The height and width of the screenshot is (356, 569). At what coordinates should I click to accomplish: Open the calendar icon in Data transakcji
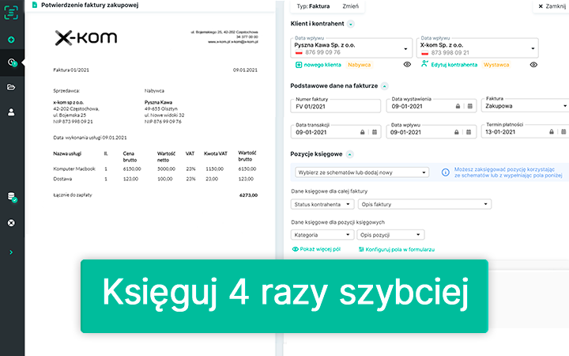(375, 132)
